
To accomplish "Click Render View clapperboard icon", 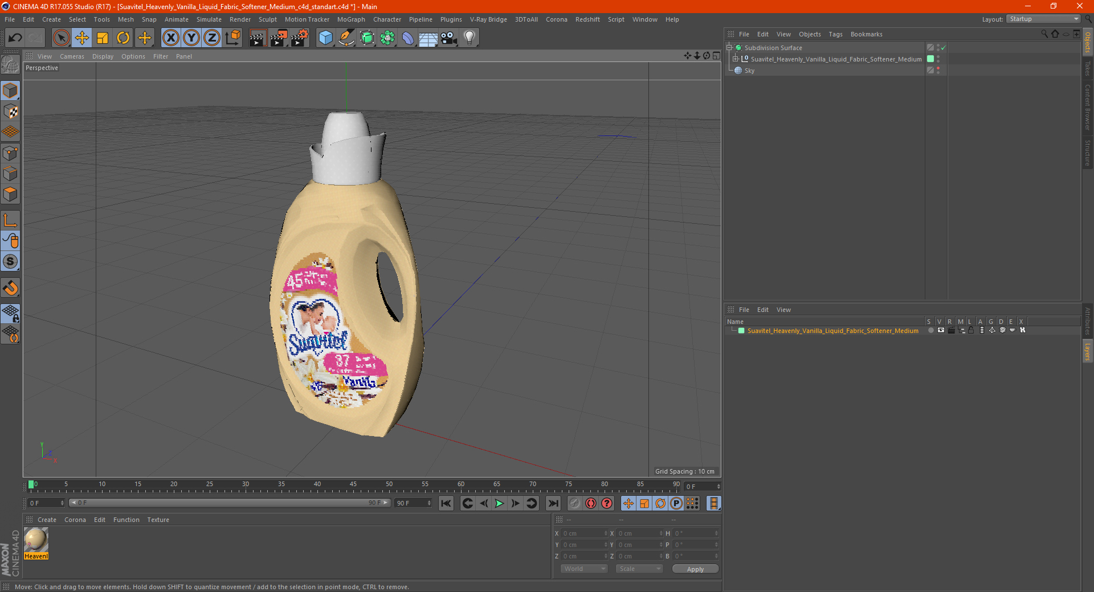I will pos(258,38).
